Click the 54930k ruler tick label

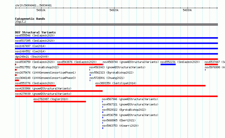click(187, 10)
